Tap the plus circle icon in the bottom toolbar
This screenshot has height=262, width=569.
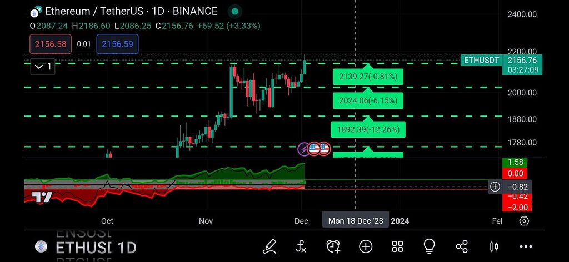(366, 246)
